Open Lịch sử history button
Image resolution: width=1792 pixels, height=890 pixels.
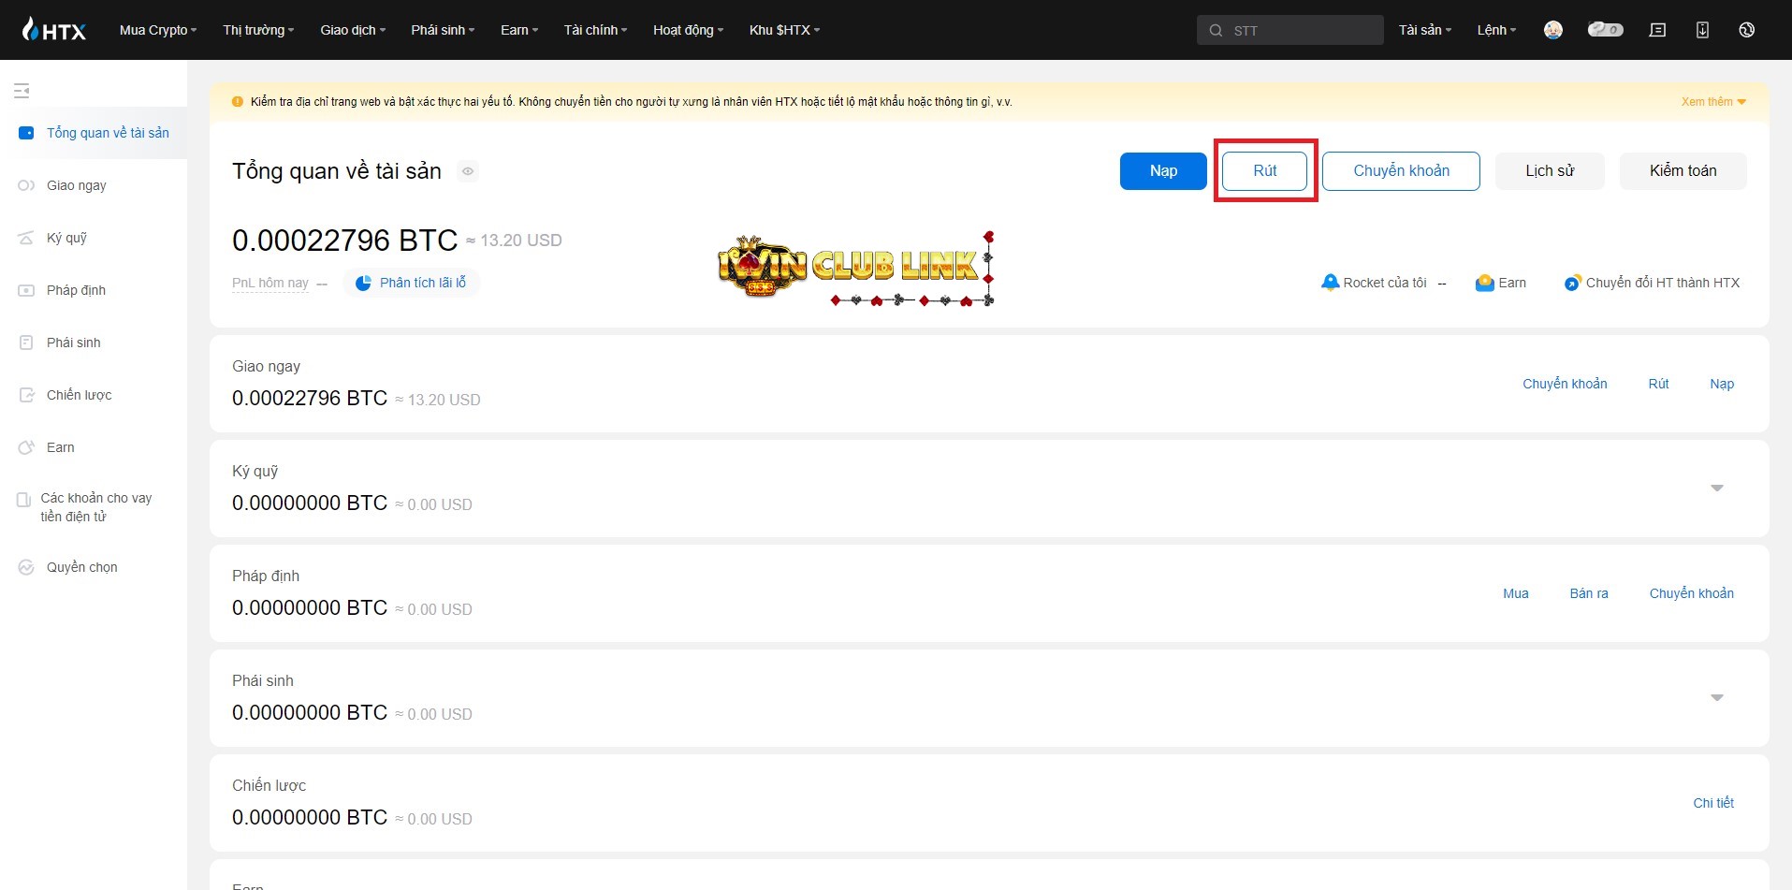click(1550, 171)
